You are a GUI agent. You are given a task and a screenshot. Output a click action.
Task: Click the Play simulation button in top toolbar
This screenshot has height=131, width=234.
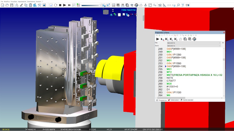tap(65, 5)
